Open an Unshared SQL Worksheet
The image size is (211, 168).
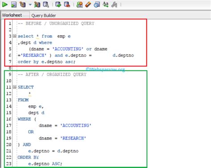tap(80, 4)
